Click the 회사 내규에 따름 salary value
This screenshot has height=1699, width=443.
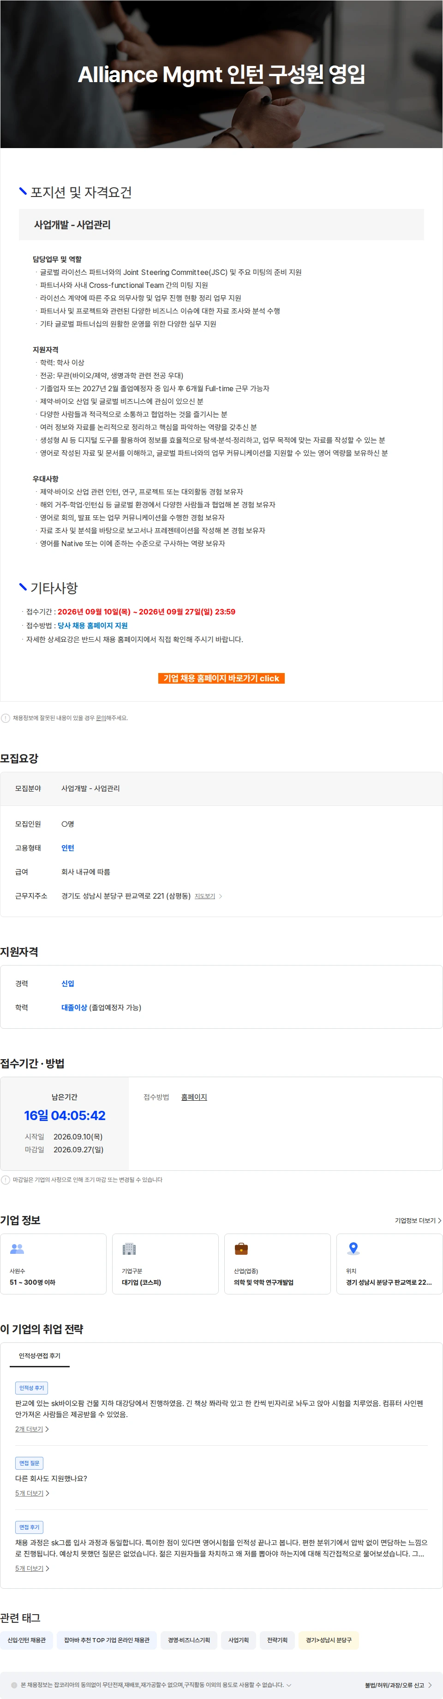(86, 871)
